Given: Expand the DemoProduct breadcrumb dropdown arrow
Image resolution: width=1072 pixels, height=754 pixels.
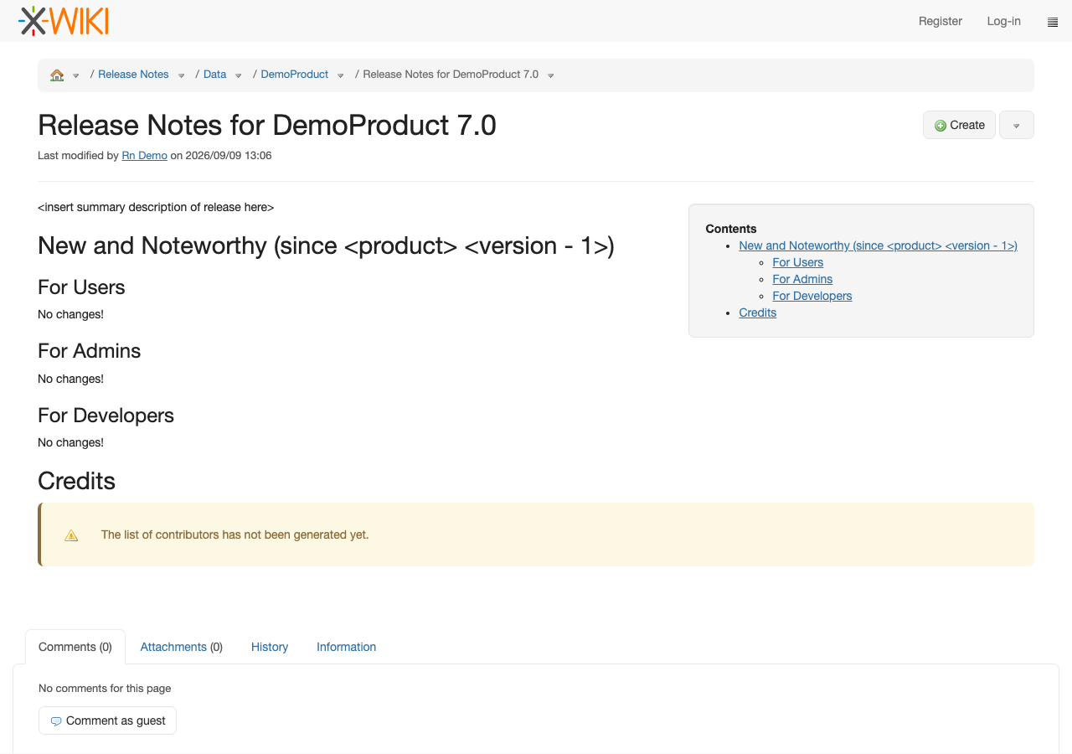Looking at the screenshot, I should tap(340, 75).
